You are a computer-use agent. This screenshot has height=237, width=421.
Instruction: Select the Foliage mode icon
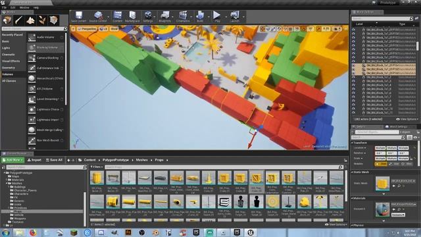(x=42, y=20)
